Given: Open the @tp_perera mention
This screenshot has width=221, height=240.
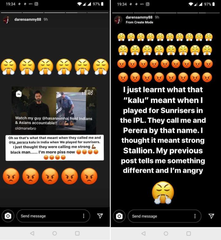Looking at the screenshot, I should (18, 142).
